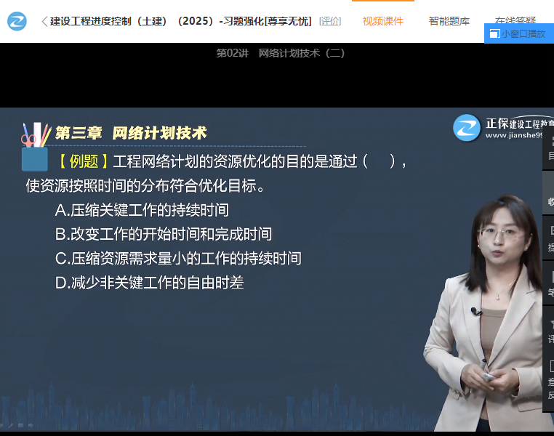Image resolution: width=554 pixels, height=436 pixels.
Task: Toggle the favorite (收藏) sidebar item
Action: (x=550, y=194)
